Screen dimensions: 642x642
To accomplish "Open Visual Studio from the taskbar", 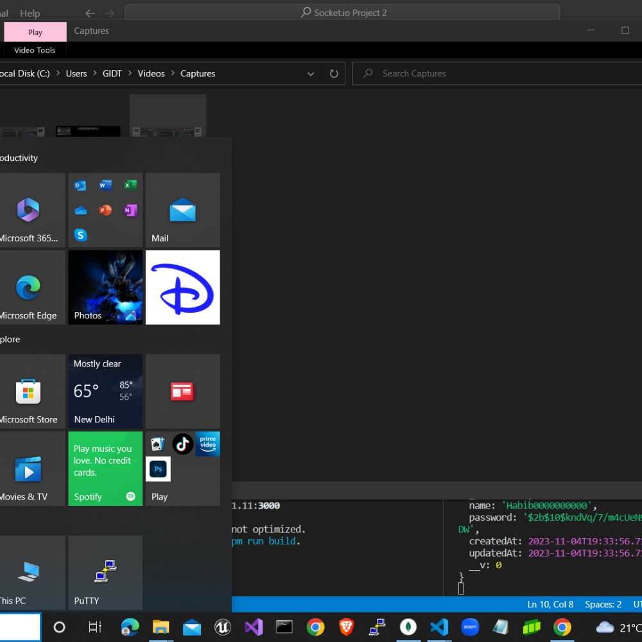I will tap(254, 627).
